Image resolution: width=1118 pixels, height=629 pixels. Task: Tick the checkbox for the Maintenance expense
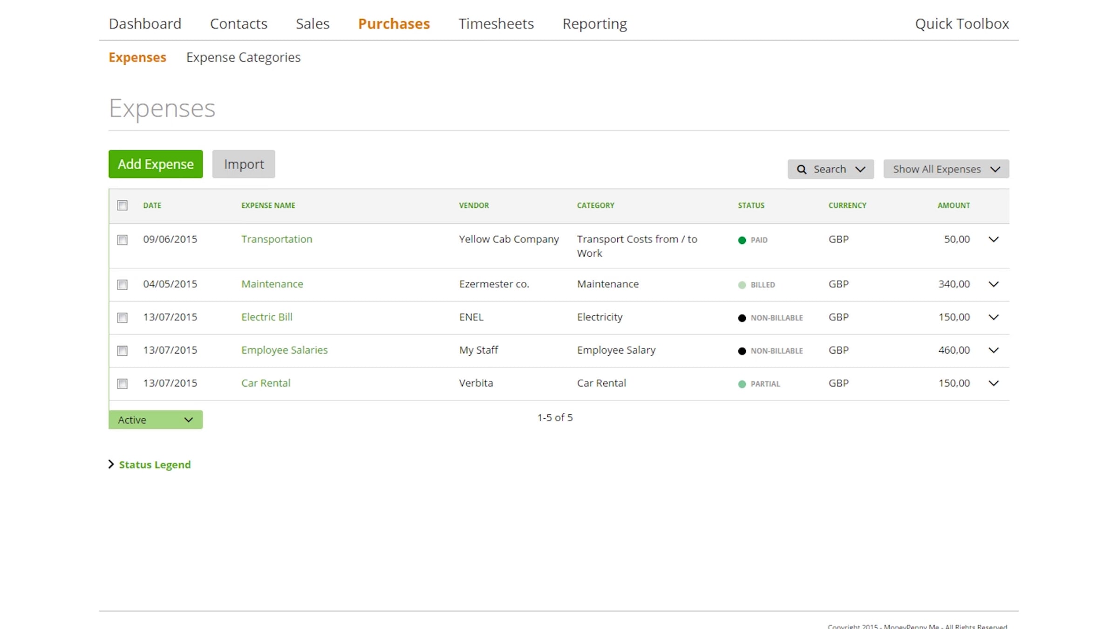point(122,285)
